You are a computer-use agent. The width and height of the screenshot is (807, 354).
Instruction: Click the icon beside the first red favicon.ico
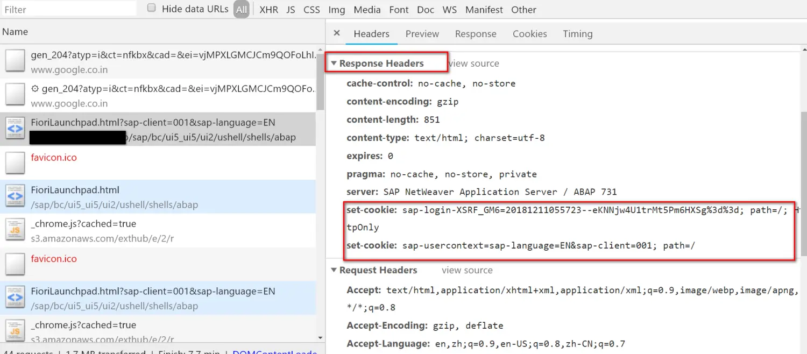pyautogui.click(x=15, y=163)
